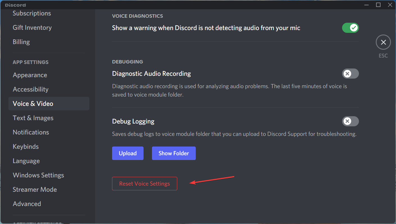Enable Debug Logging

(x=350, y=121)
